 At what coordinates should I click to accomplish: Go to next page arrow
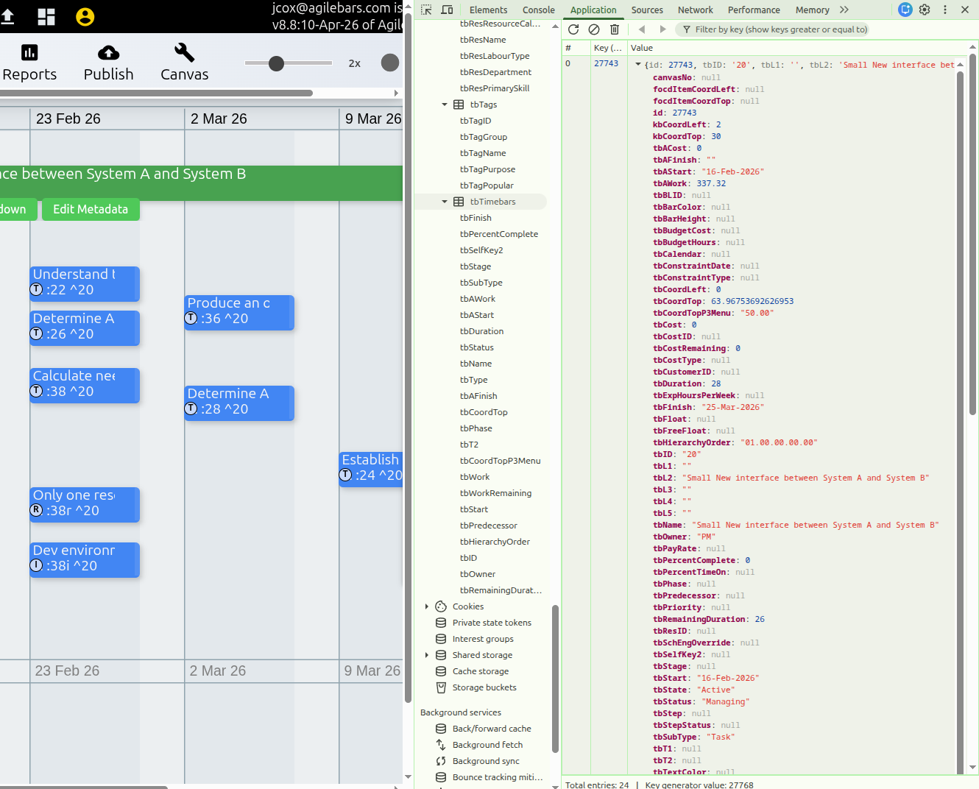pos(662,29)
